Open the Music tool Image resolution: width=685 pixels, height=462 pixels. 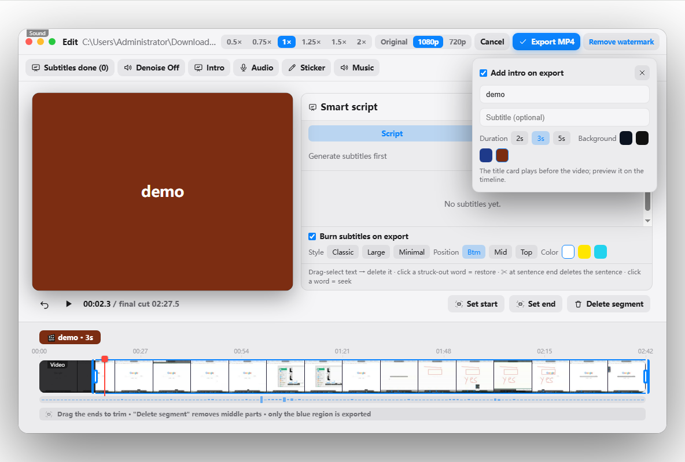(357, 68)
